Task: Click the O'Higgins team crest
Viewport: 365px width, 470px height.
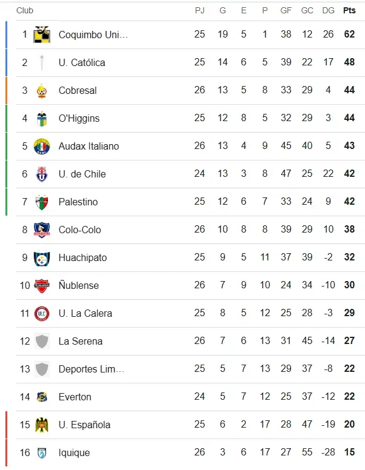Action: [x=42, y=118]
